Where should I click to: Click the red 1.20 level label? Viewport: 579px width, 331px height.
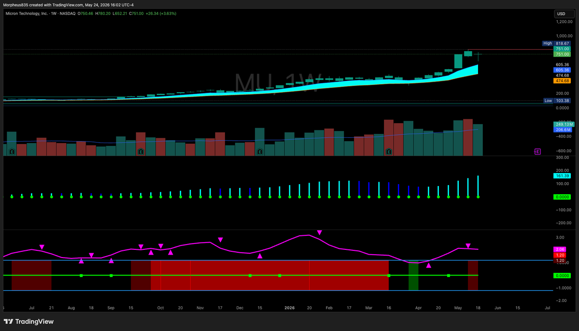tap(560, 255)
